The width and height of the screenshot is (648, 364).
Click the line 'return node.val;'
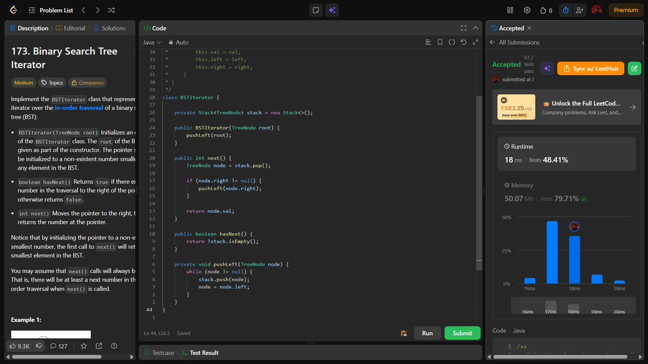point(211,211)
